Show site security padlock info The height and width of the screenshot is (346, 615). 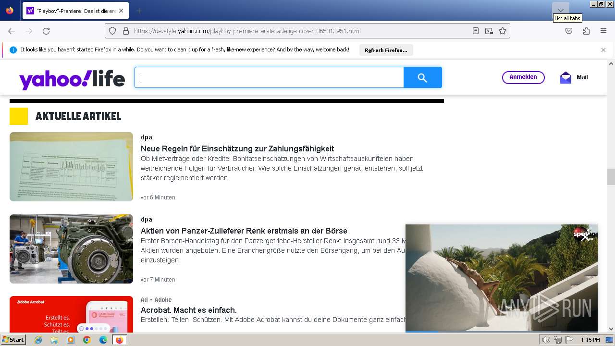[126, 31]
